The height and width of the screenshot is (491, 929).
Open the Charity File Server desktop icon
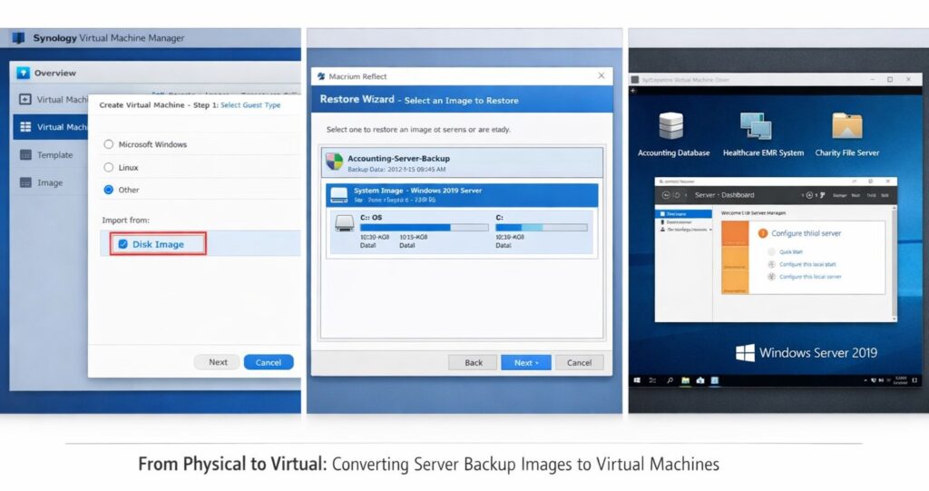[847, 126]
